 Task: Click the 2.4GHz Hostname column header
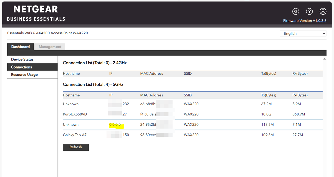click(71, 73)
